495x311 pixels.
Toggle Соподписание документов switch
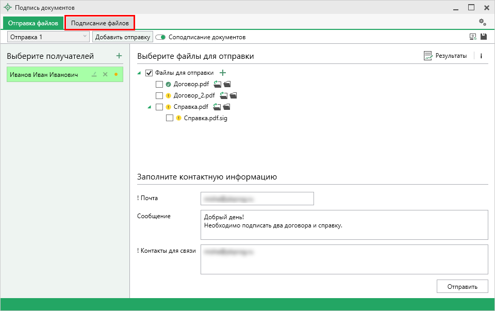click(x=160, y=37)
